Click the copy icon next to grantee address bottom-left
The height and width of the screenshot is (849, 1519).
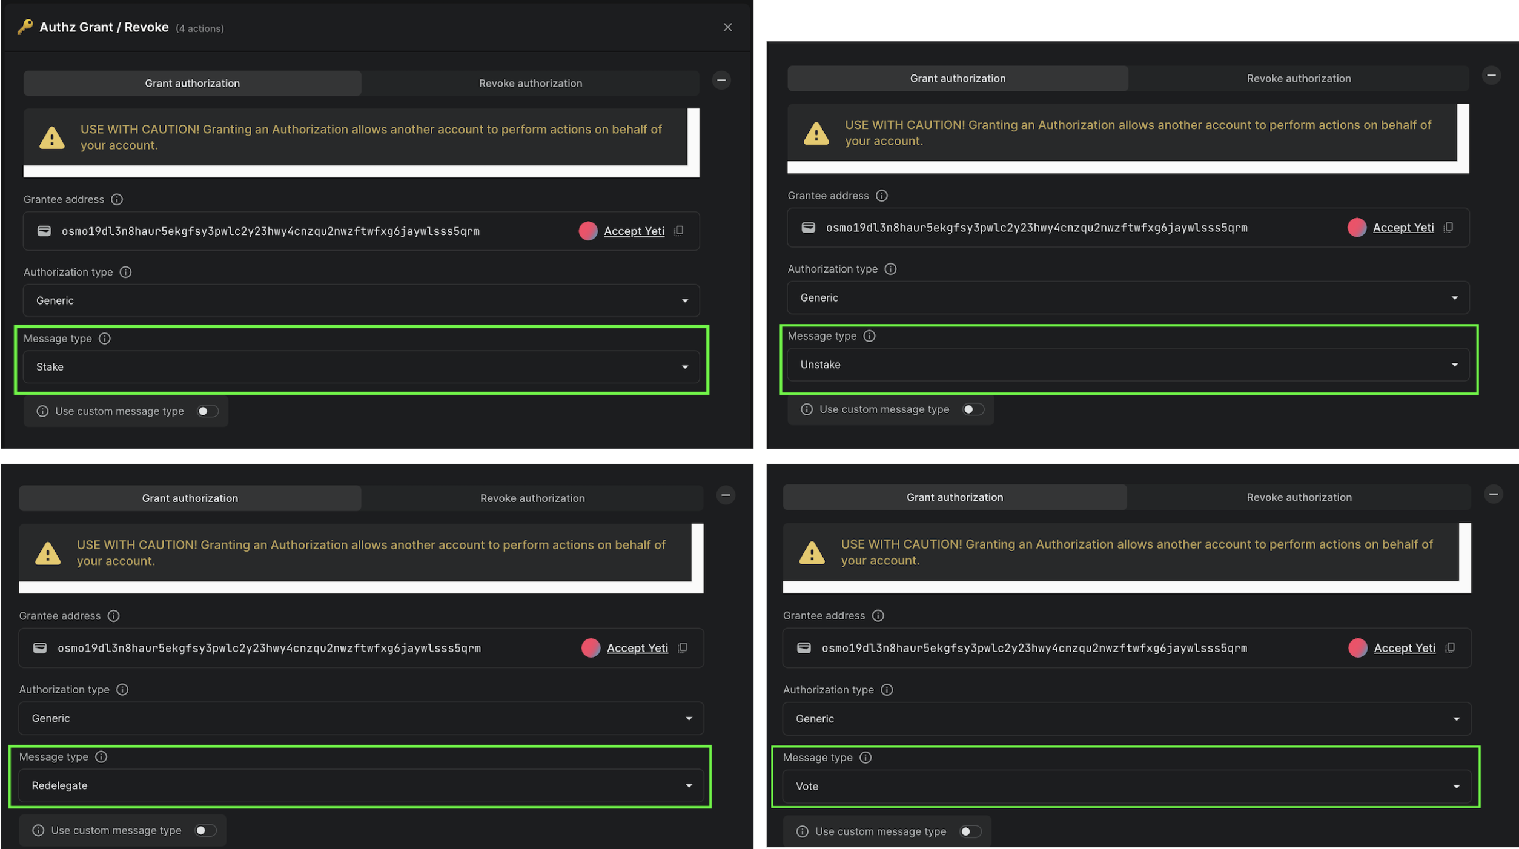[x=684, y=648]
